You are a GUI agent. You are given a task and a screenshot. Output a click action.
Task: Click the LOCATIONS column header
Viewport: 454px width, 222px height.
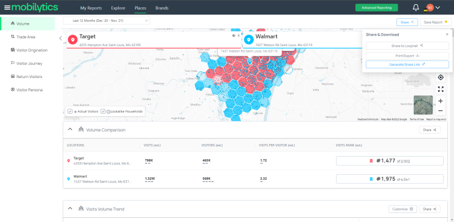pyautogui.click(x=76, y=145)
